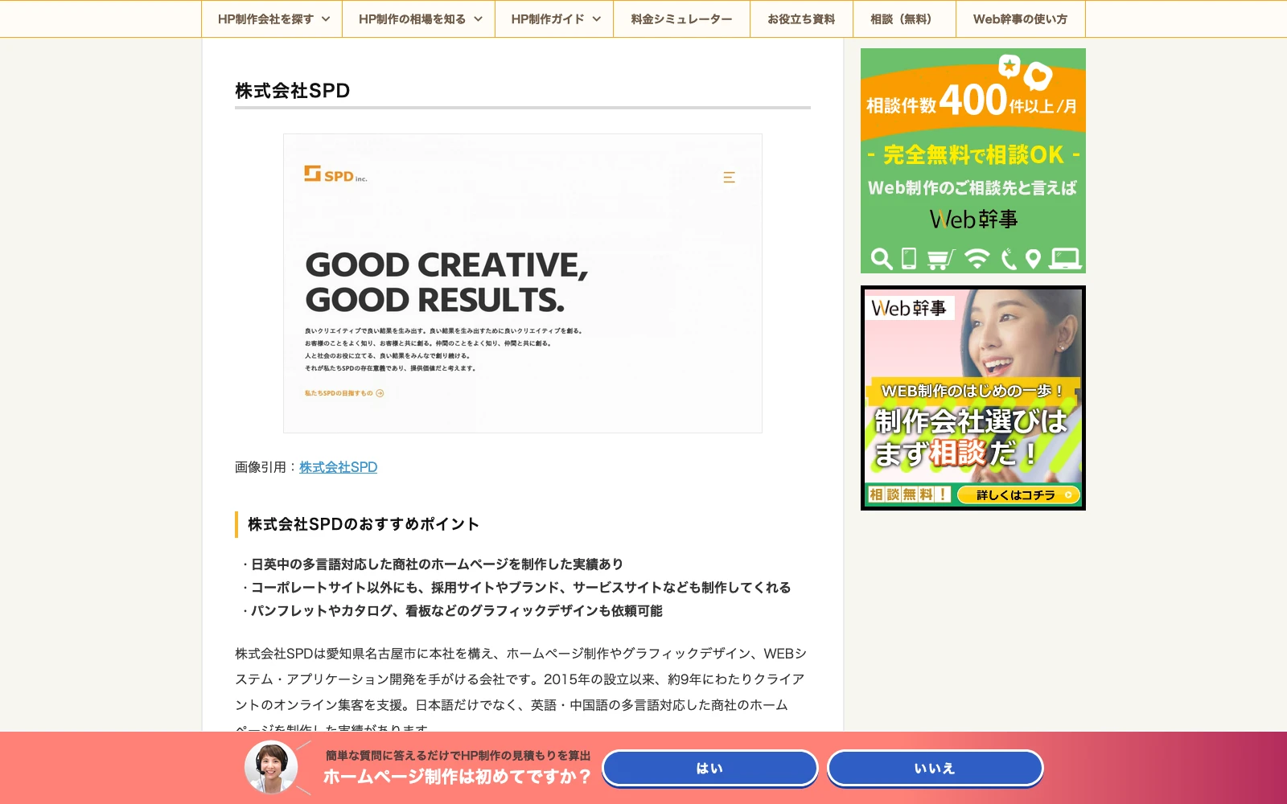Click shopping cart icon in green banner
Viewport: 1287px width, 804px height.
tap(940, 259)
